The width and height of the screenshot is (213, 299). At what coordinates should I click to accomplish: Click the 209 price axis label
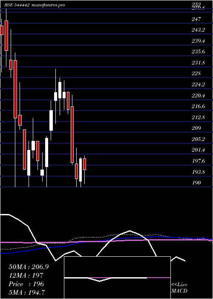(x=197, y=128)
